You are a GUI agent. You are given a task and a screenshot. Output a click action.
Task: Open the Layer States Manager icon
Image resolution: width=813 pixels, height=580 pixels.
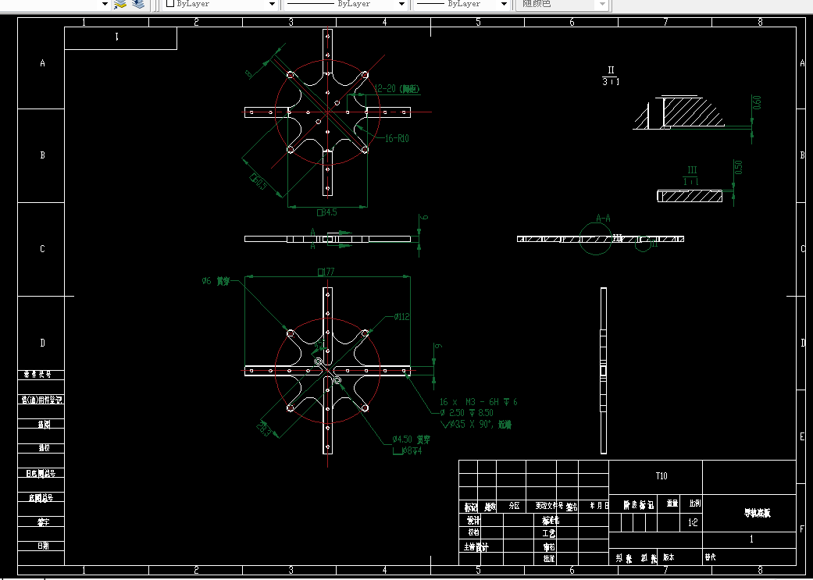(138, 4)
